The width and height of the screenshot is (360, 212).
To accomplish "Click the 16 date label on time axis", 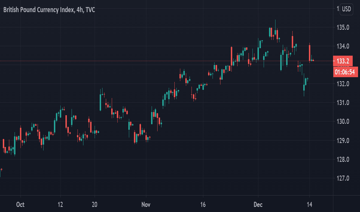I will tap(203, 204).
